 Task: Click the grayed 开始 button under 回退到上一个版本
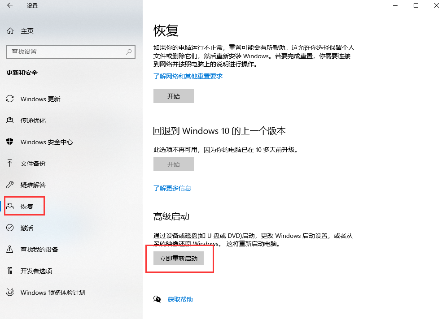coord(174,164)
